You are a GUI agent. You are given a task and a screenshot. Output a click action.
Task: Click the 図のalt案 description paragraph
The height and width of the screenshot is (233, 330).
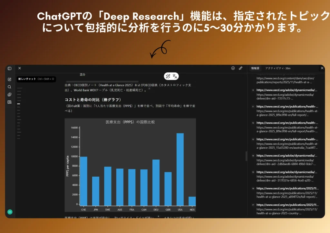coord(130,108)
